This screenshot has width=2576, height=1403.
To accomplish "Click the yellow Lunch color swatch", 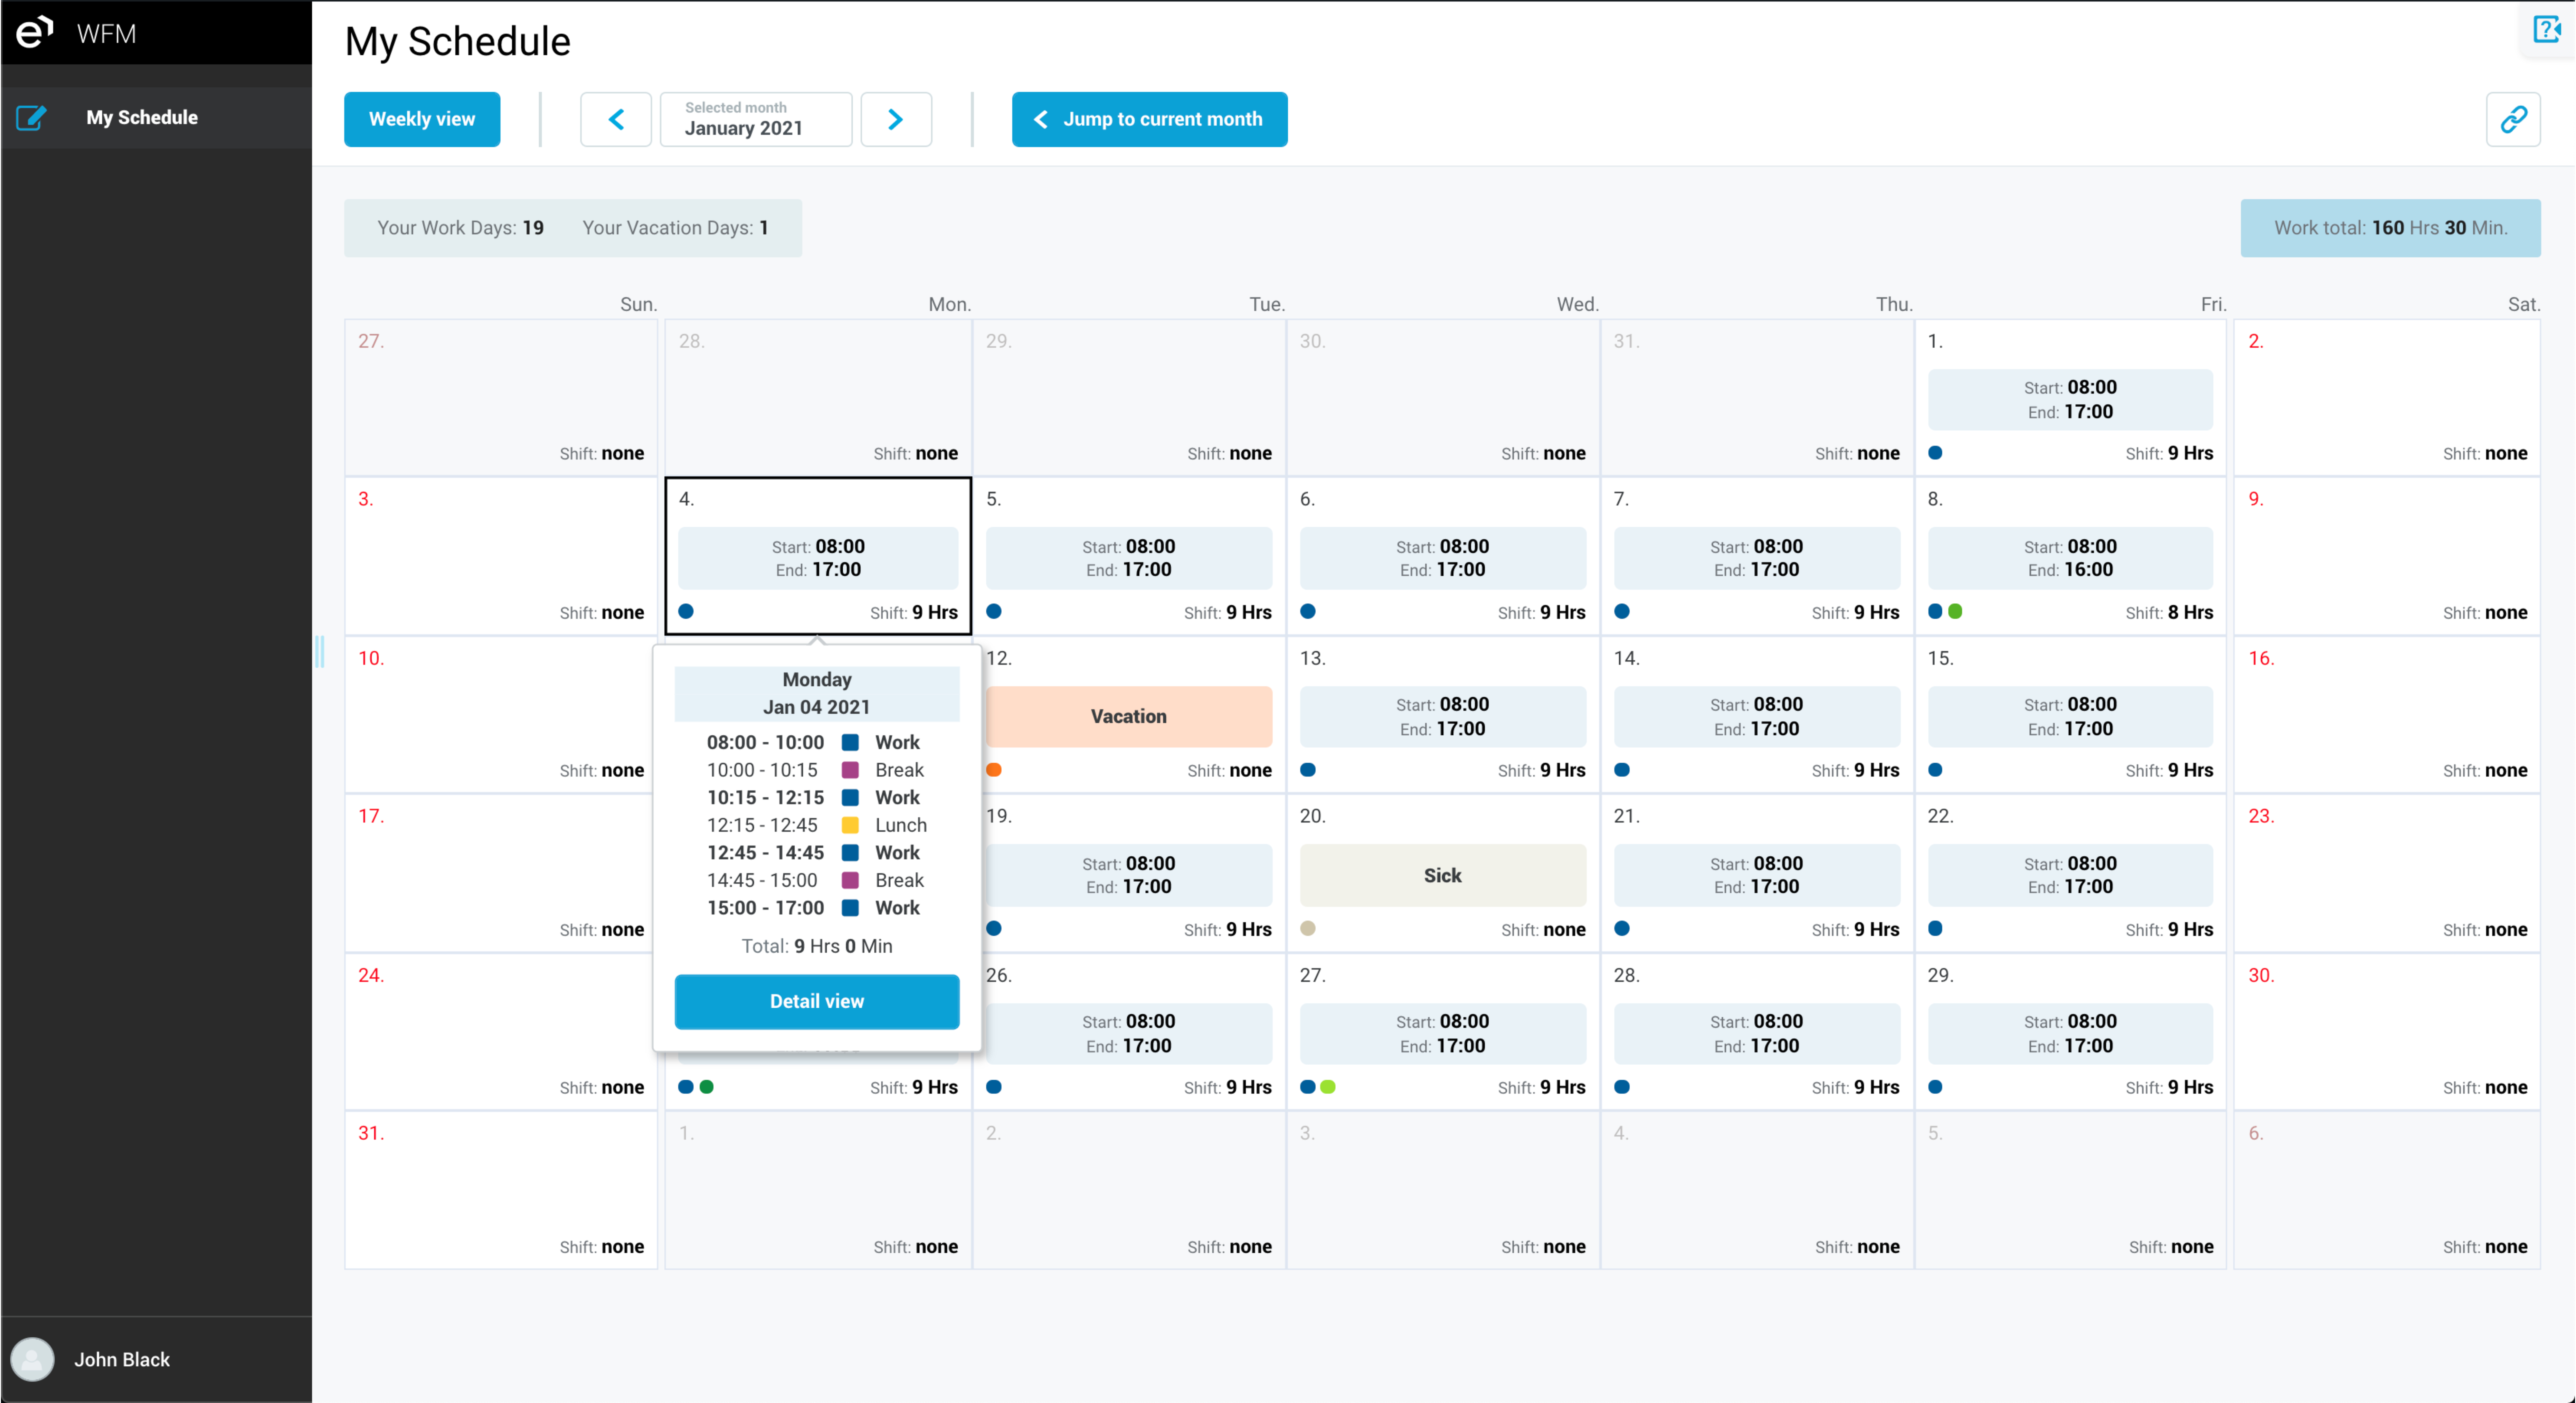I will click(850, 825).
